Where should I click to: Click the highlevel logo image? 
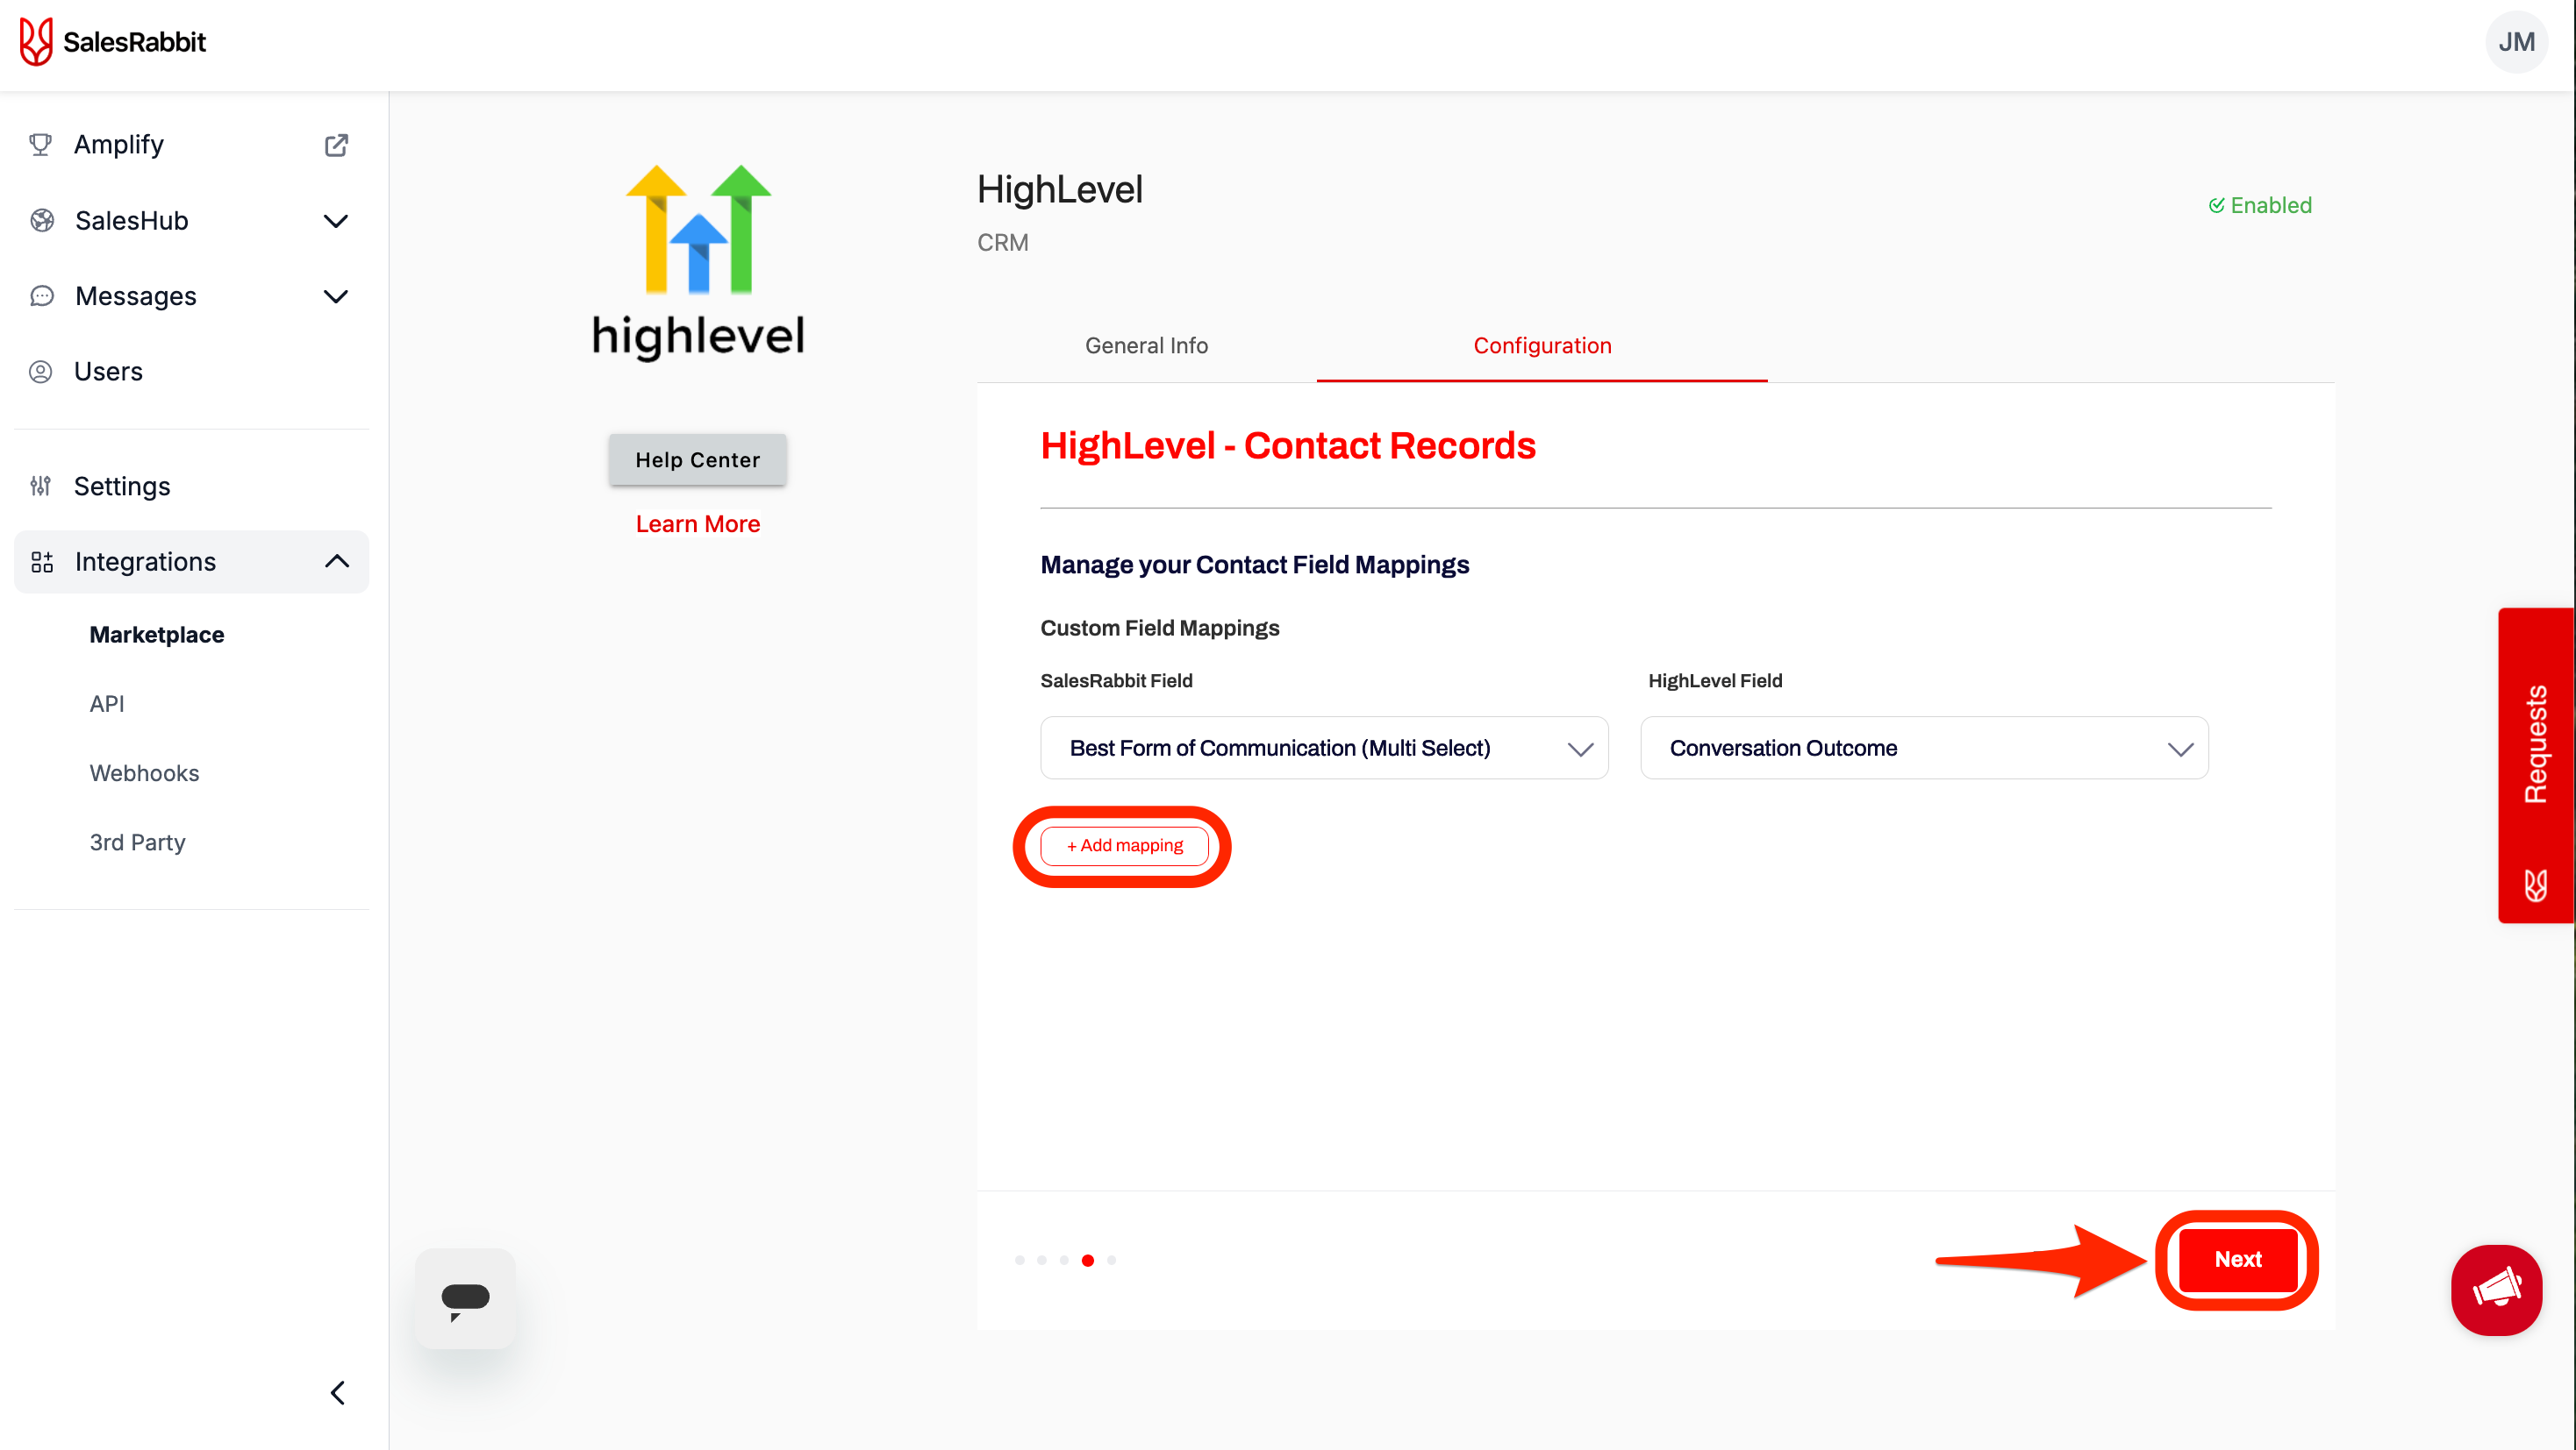coord(698,262)
